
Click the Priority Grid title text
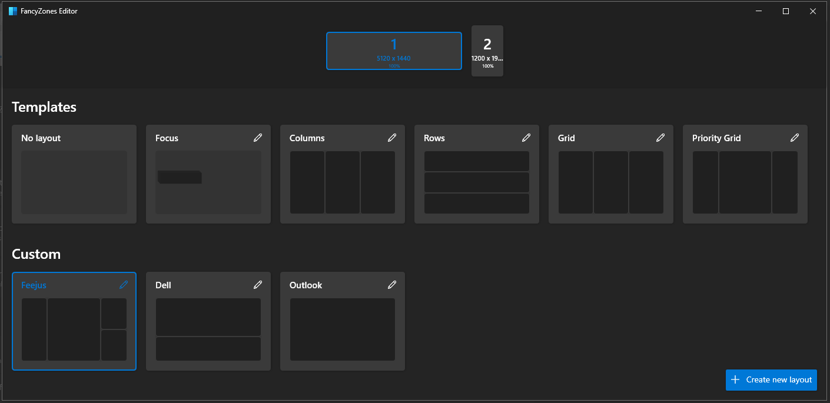(716, 138)
